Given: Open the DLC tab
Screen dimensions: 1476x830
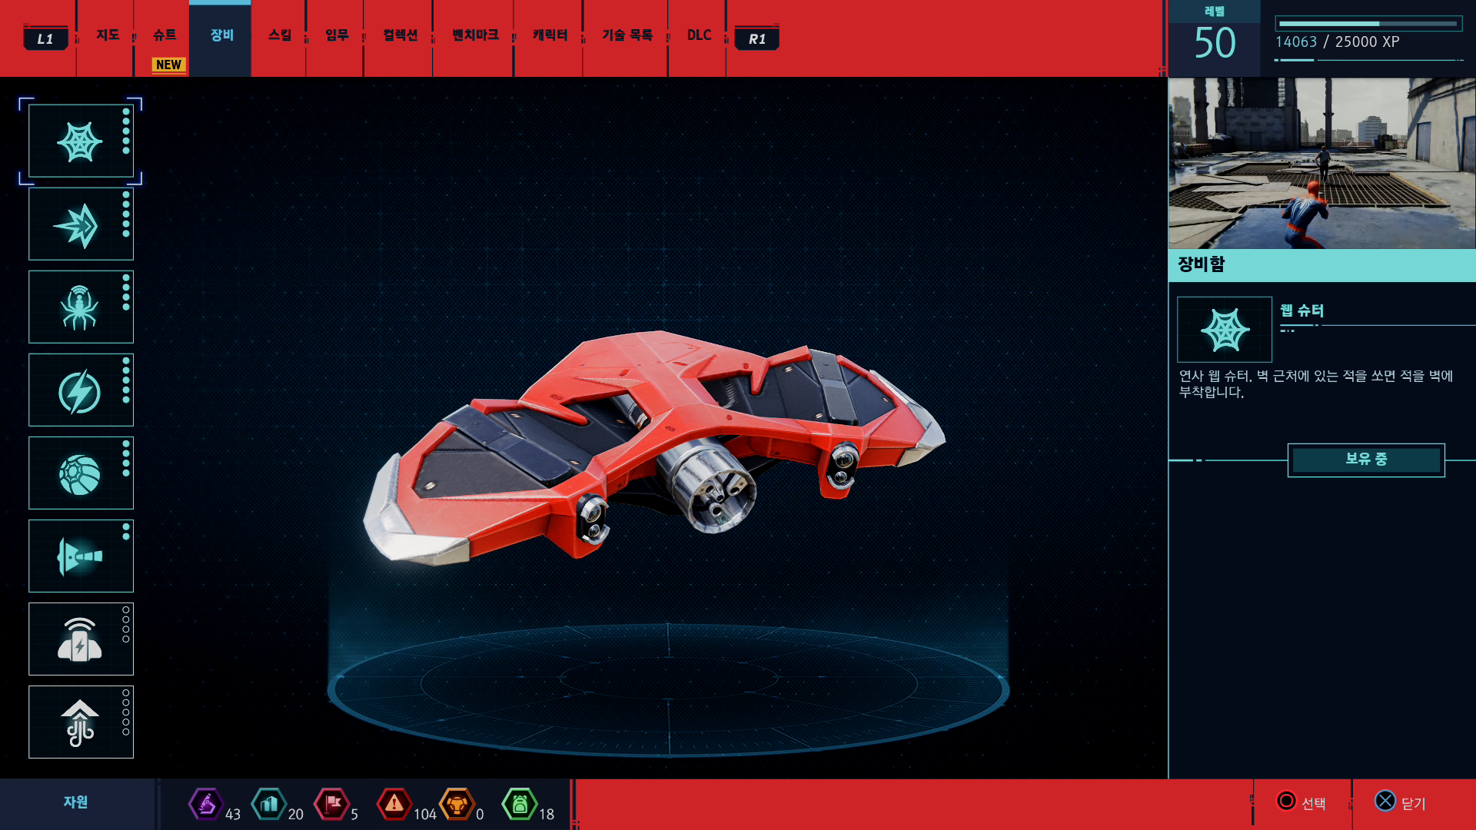Looking at the screenshot, I should pyautogui.click(x=699, y=35).
